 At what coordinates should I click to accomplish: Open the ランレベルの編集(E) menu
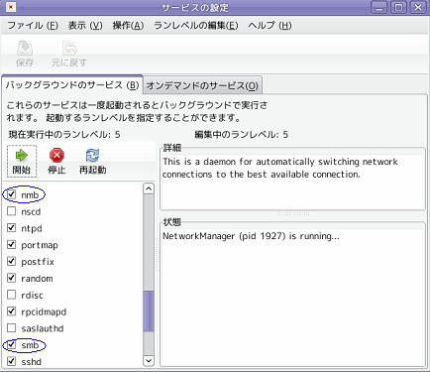point(196,26)
